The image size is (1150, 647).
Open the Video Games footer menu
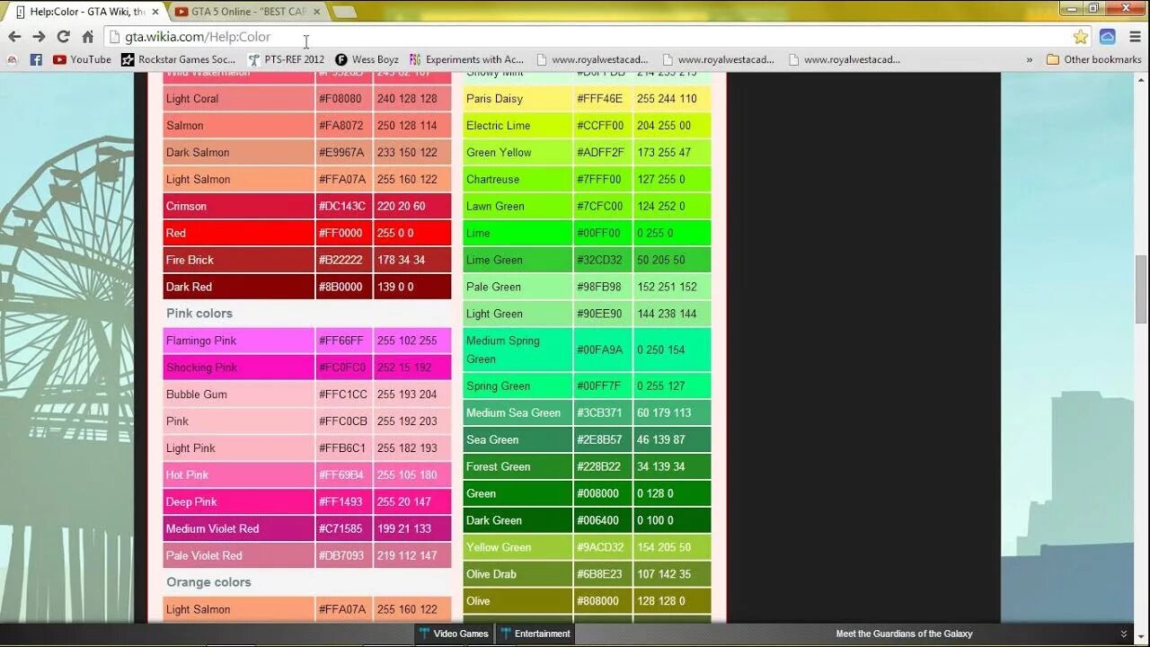(x=454, y=634)
